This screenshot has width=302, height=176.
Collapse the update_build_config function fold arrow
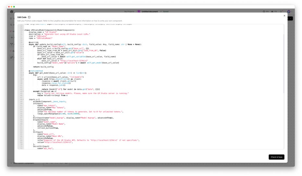23,44
